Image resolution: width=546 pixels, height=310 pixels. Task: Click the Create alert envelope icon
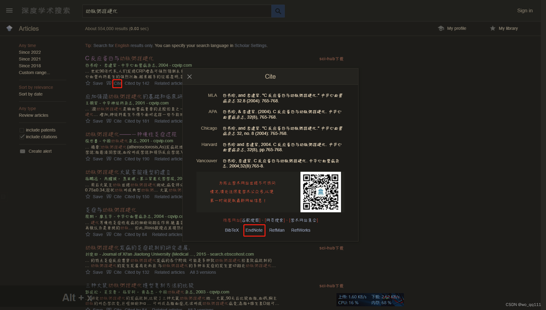[22, 151]
